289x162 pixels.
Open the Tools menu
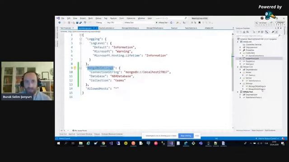(x=121, y=18)
